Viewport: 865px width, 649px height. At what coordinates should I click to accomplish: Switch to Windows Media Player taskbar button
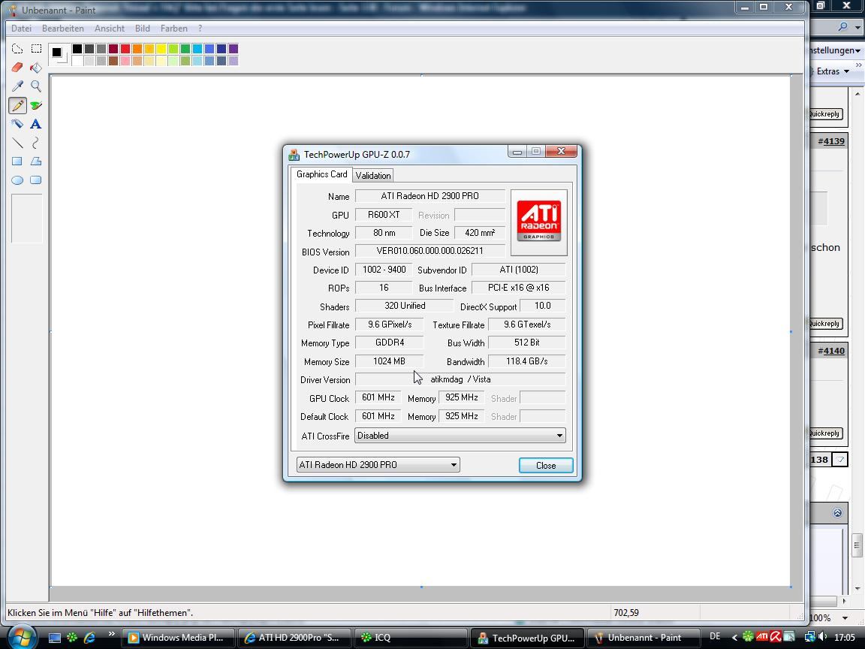point(178,638)
